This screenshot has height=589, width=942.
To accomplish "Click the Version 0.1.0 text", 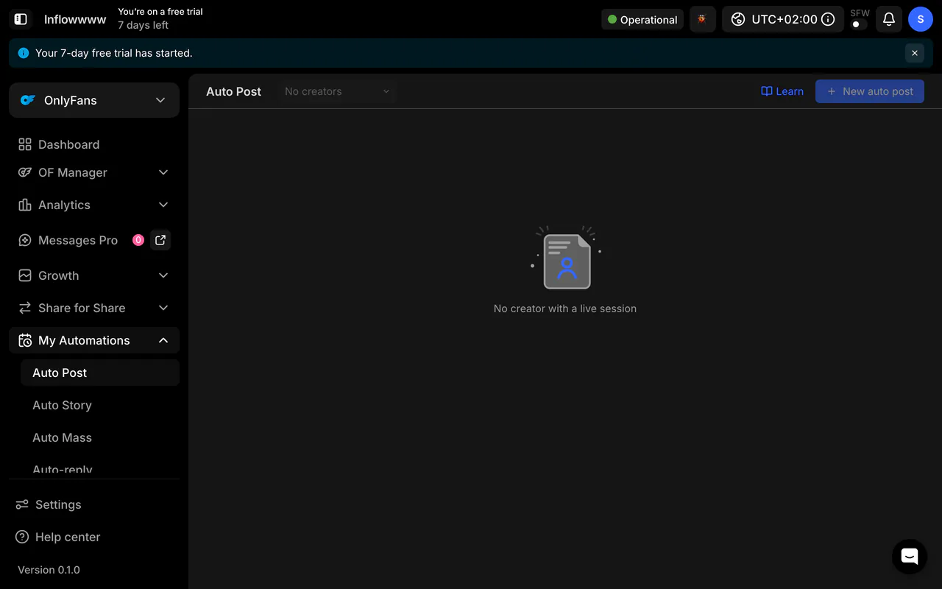I will [49, 570].
